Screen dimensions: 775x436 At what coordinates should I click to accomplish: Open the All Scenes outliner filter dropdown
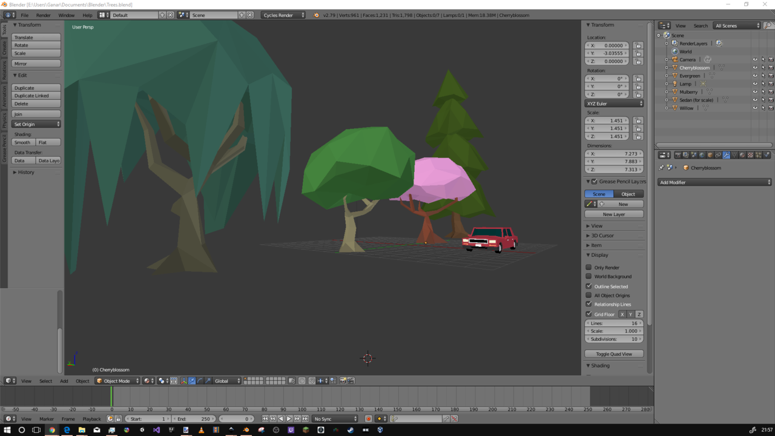pos(737,25)
